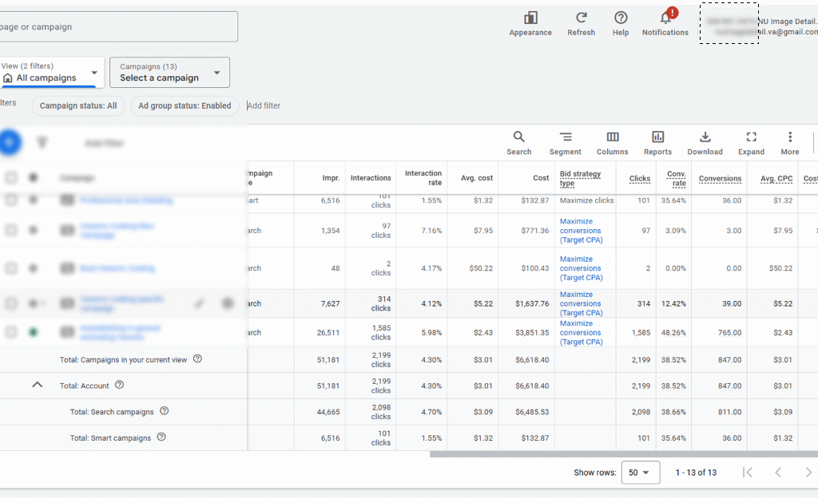Click the Search icon above the table

518,137
